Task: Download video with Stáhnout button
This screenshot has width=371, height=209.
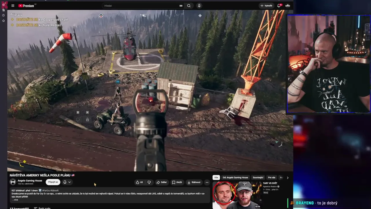Action: (x=194, y=182)
